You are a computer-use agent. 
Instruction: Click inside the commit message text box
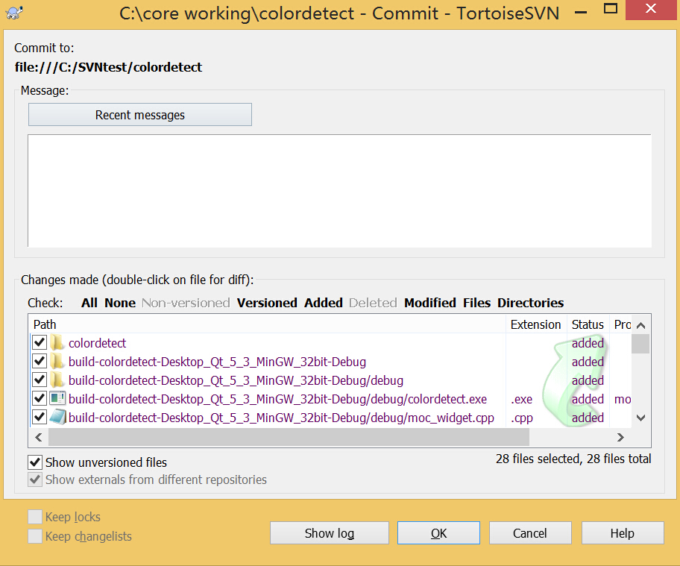339,191
